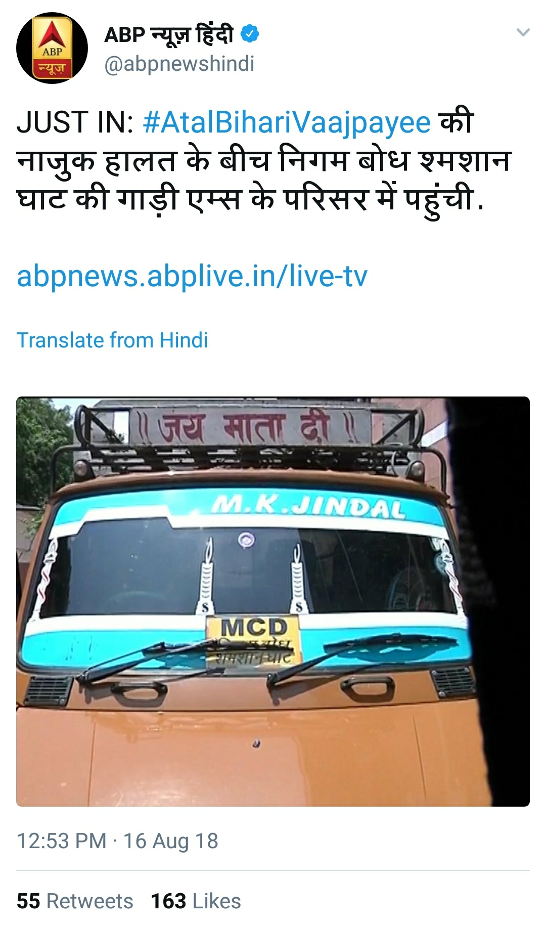Click Translate from Hindi

coord(112,340)
